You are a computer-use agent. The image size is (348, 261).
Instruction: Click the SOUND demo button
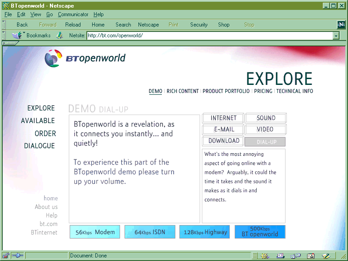tap(266, 118)
